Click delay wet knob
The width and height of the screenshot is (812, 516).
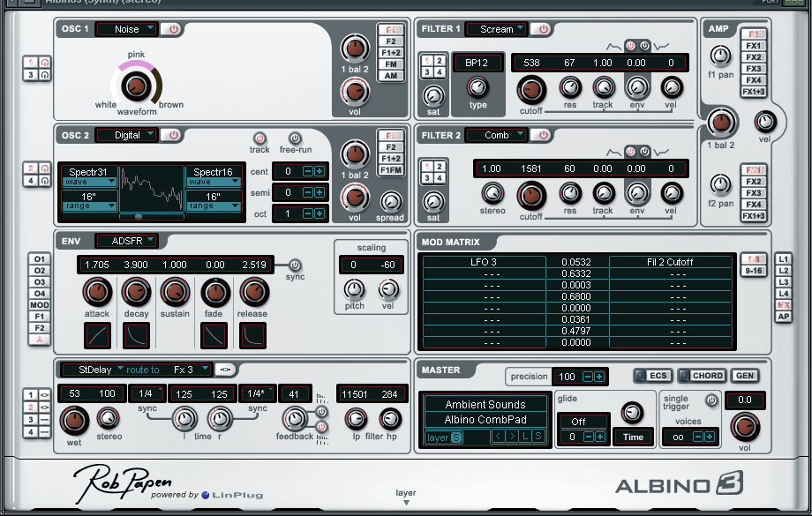74,421
